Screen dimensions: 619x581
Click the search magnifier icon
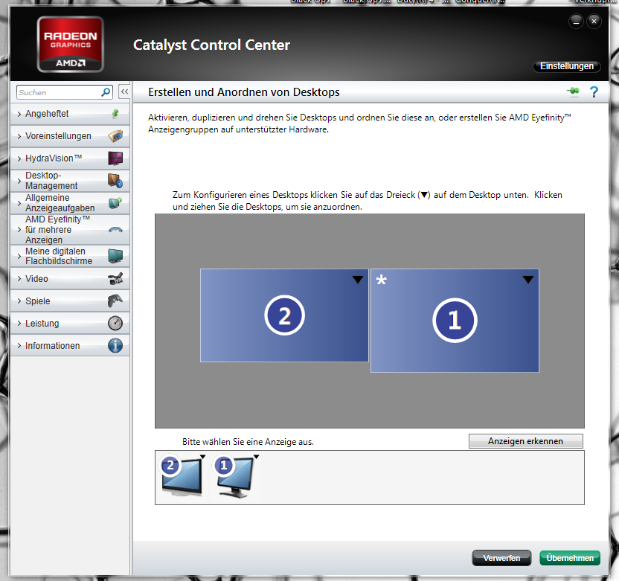[x=106, y=92]
